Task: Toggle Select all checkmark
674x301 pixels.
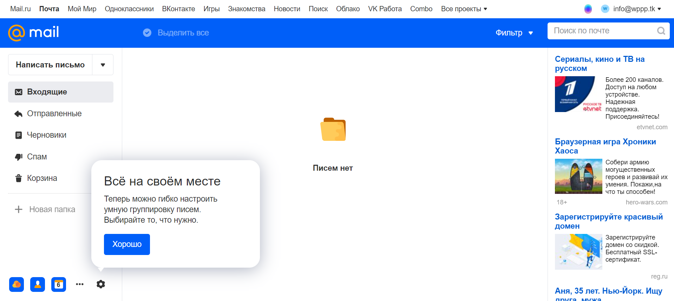Action: pos(147,33)
